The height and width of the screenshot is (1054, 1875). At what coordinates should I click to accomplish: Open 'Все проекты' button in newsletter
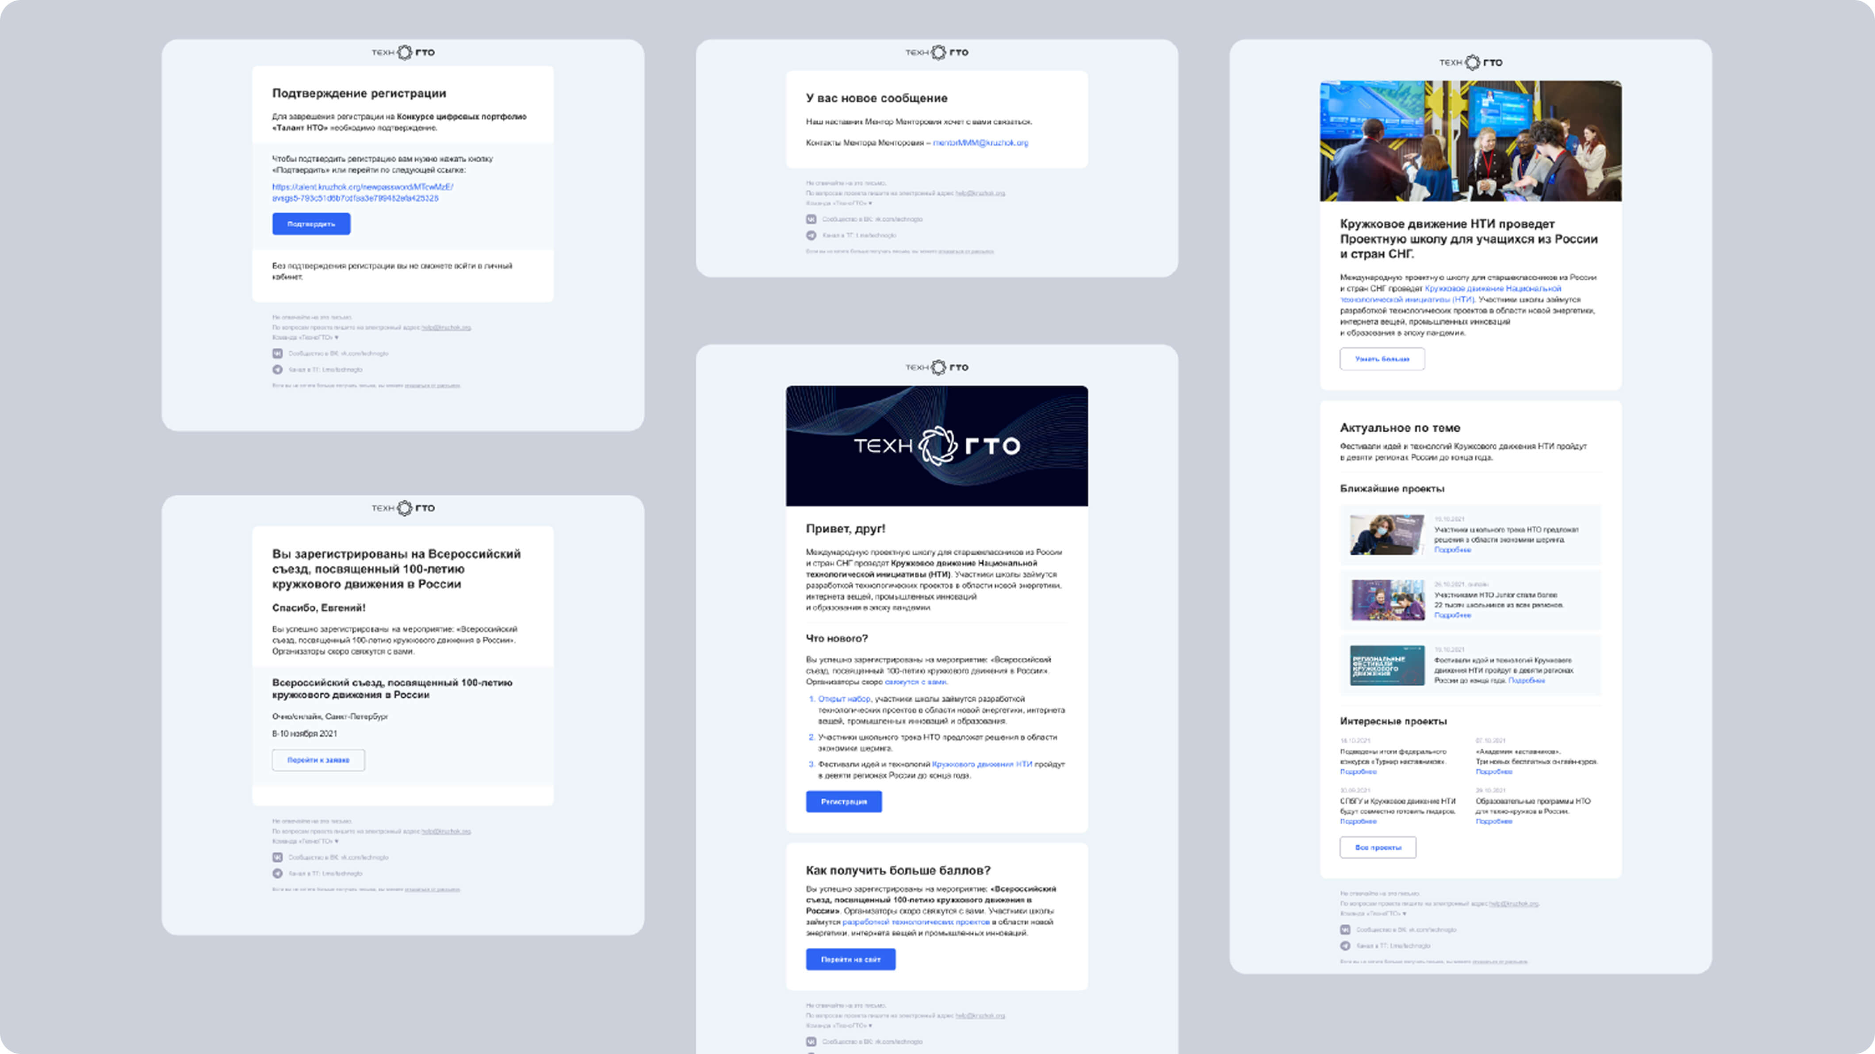point(1377,847)
